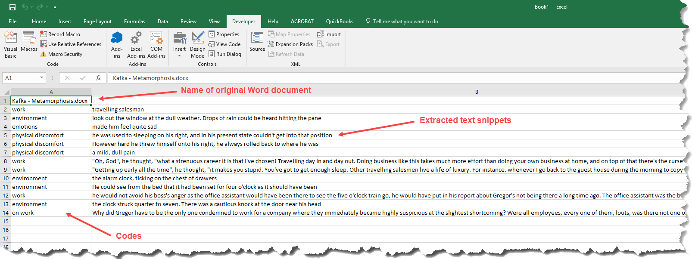Click XML Import
This screenshot has width=692, height=259.
(x=329, y=34)
